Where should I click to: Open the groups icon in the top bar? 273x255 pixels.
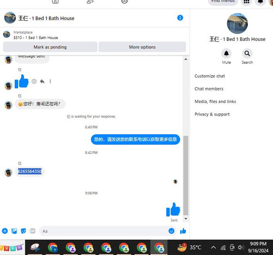[124, 2]
